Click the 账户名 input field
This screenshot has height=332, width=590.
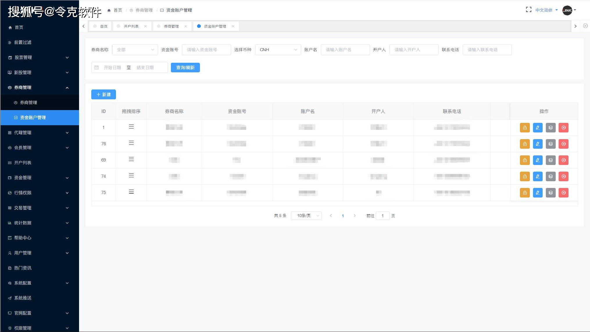point(345,50)
